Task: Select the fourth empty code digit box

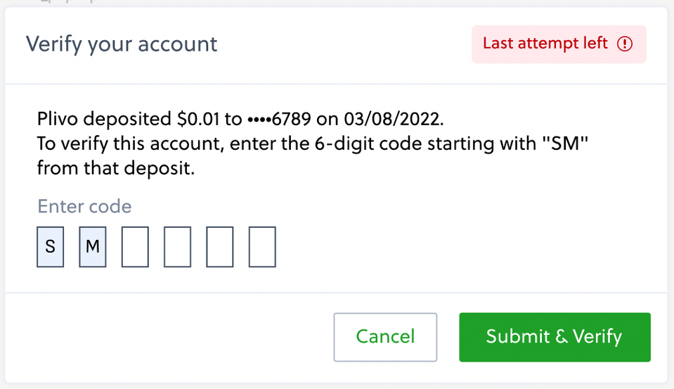Action: pos(178,247)
